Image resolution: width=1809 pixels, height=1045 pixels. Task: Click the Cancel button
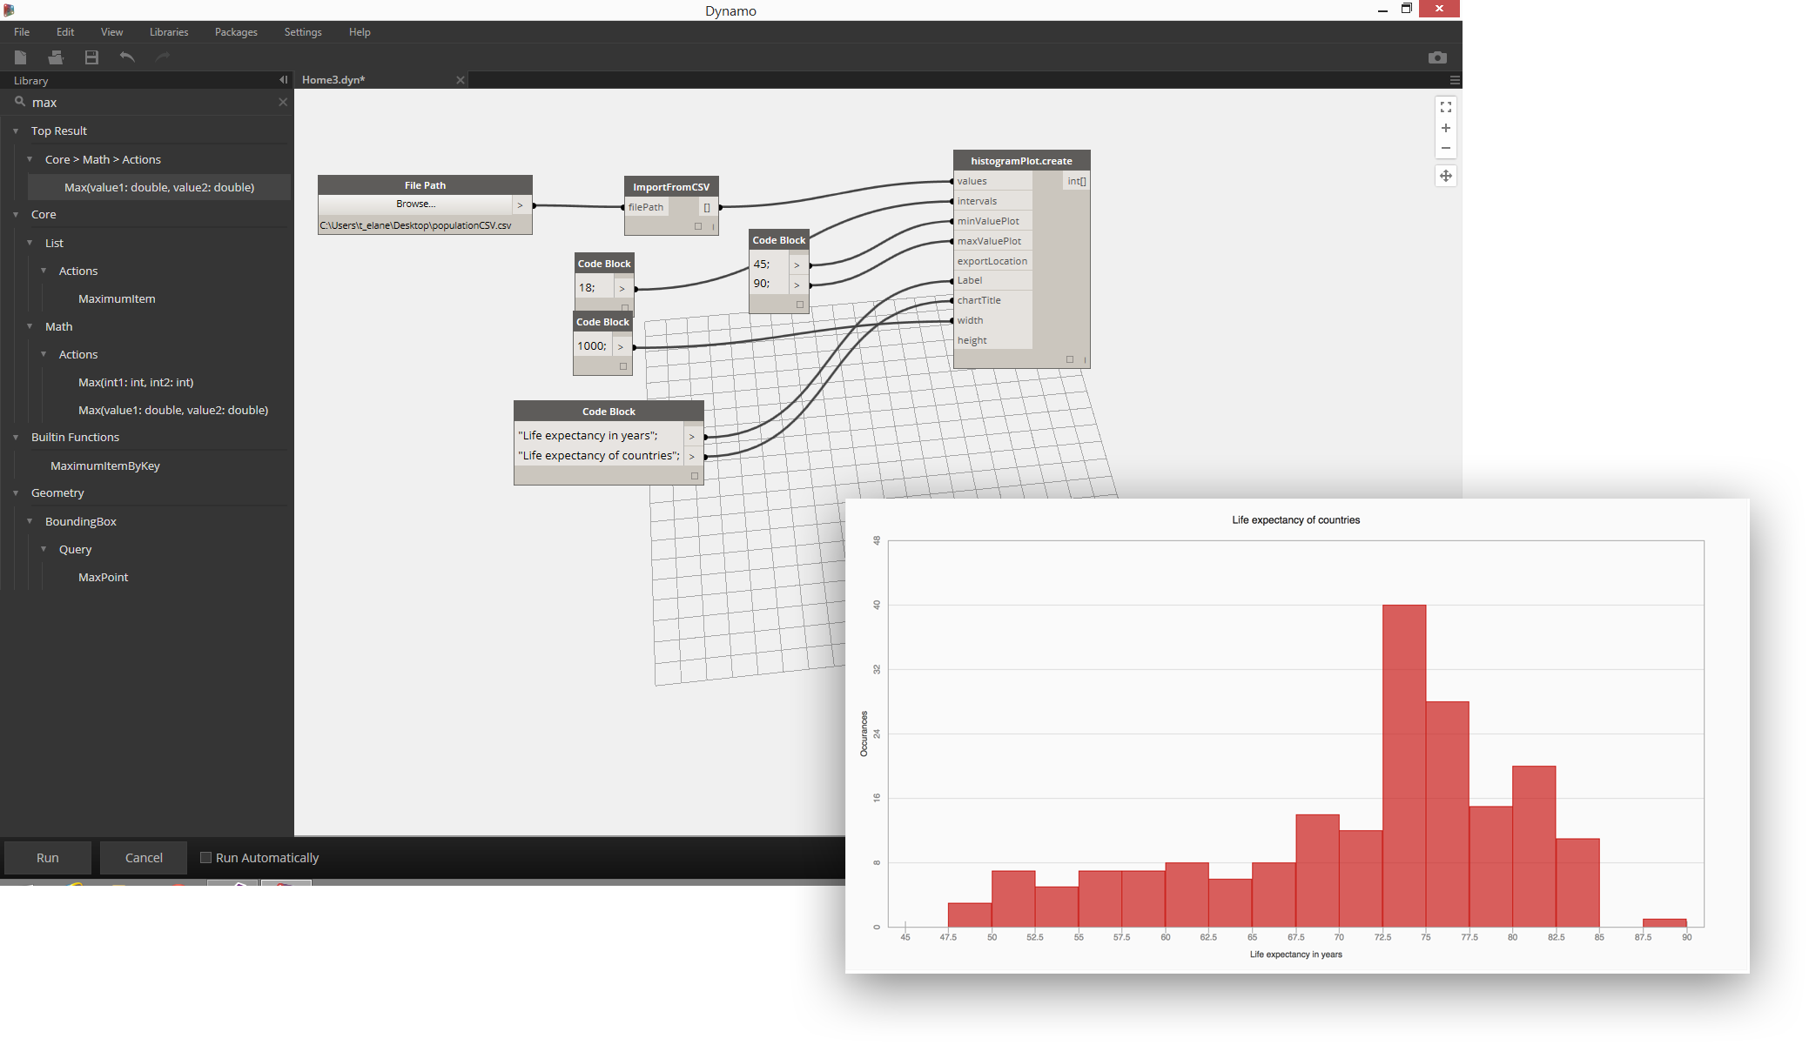(x=144, y=858)
